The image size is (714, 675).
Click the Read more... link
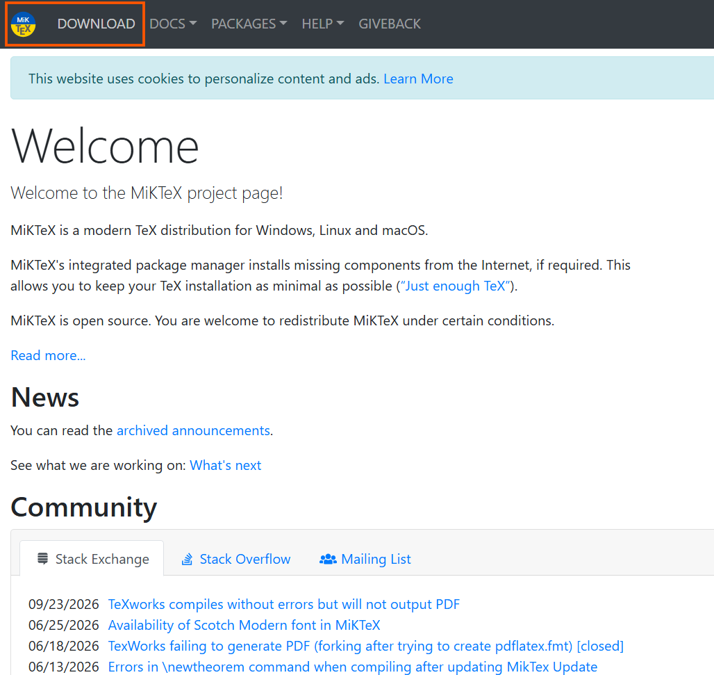click(48, 355)
